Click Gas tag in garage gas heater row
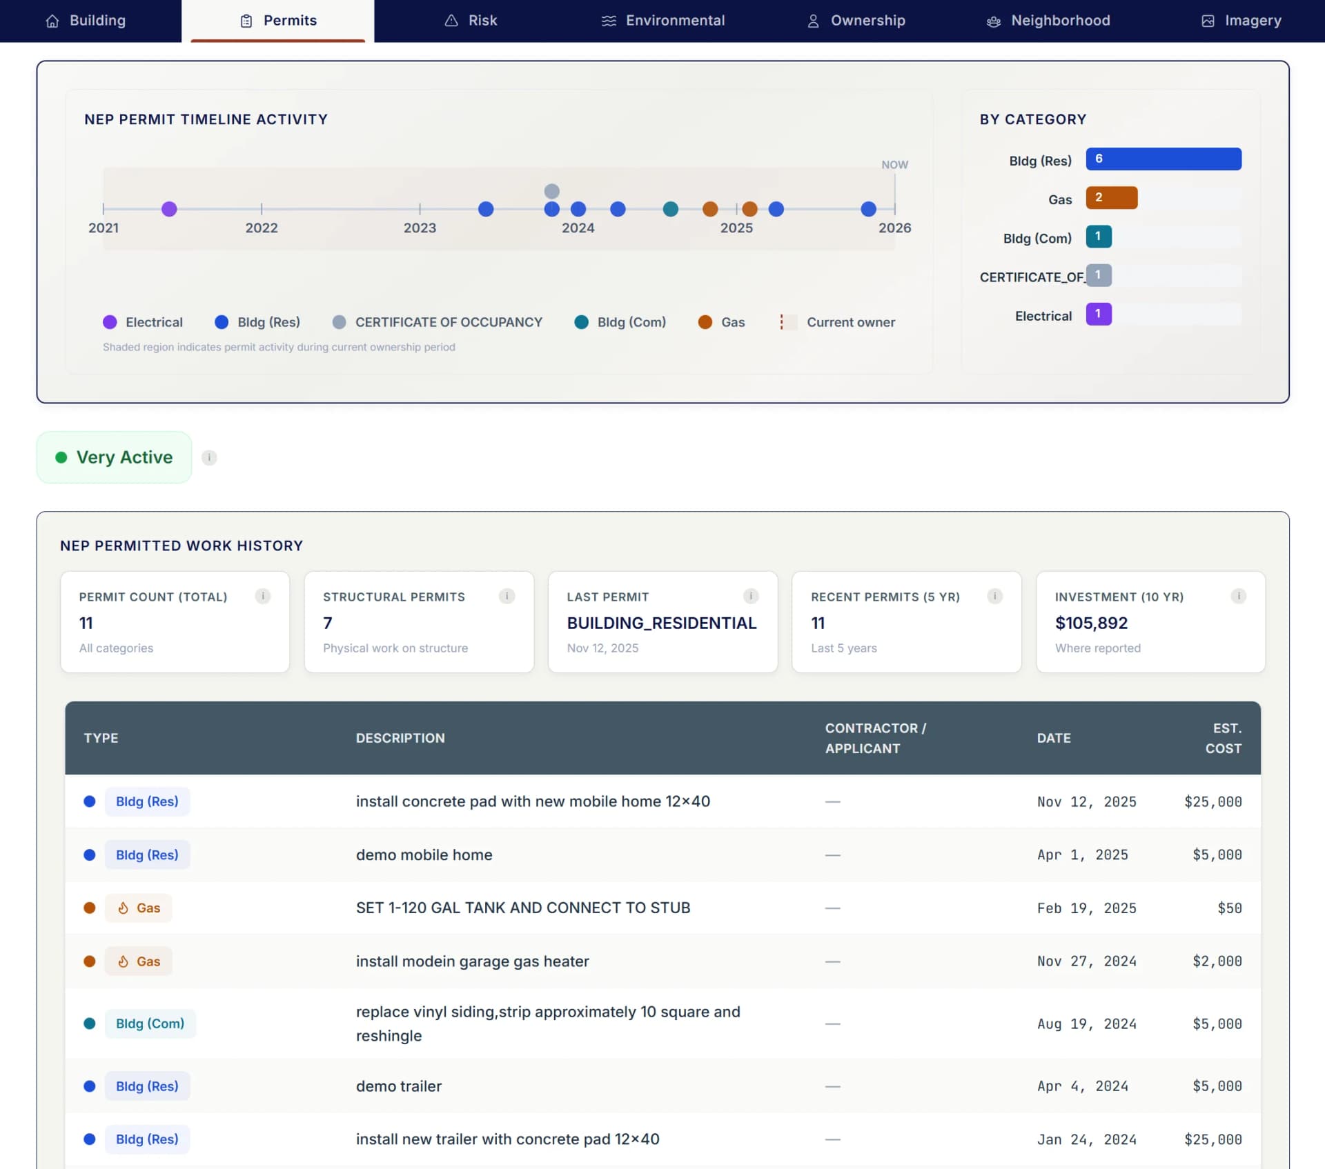The width and height of the screenshot is (1325, 1169). (x=138, y=961)
